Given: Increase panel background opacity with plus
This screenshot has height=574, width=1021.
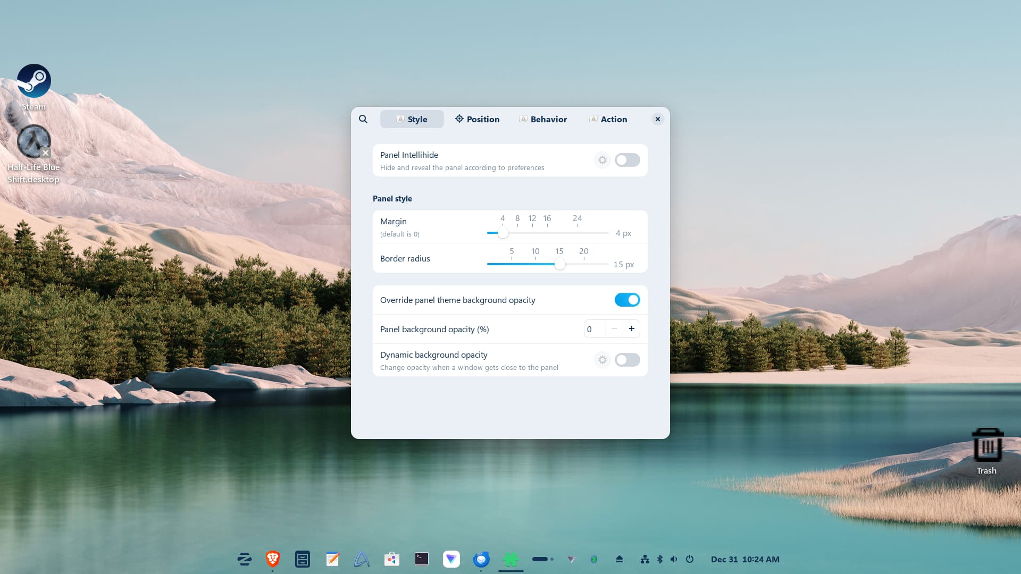Looking at the screenshot, I should pos(631,329).
